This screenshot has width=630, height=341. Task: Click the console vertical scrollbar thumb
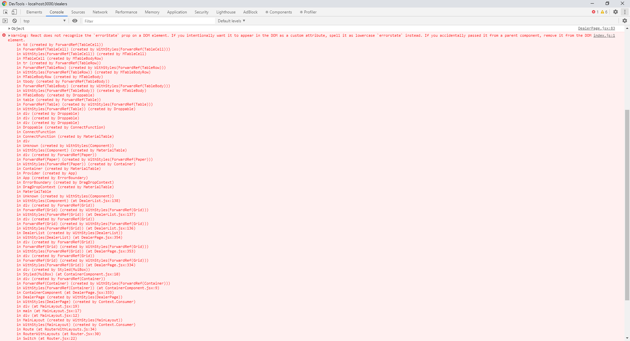click(x=627, y=205)
